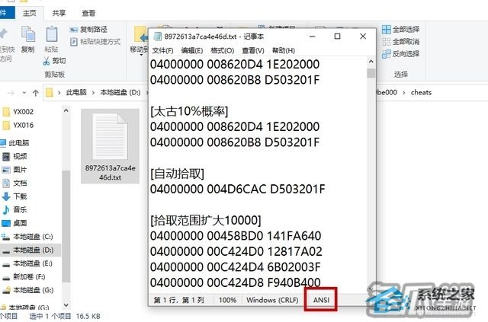This screenshot has height=322, width=488.
Task: Click the Copy (复制) ribbon icon
Action: pos(28,34)
